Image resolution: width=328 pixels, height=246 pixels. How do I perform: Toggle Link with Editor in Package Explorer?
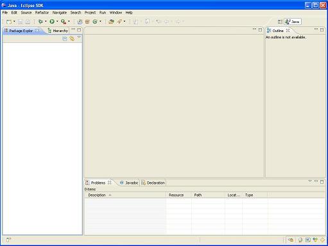(x=72, y=38)
